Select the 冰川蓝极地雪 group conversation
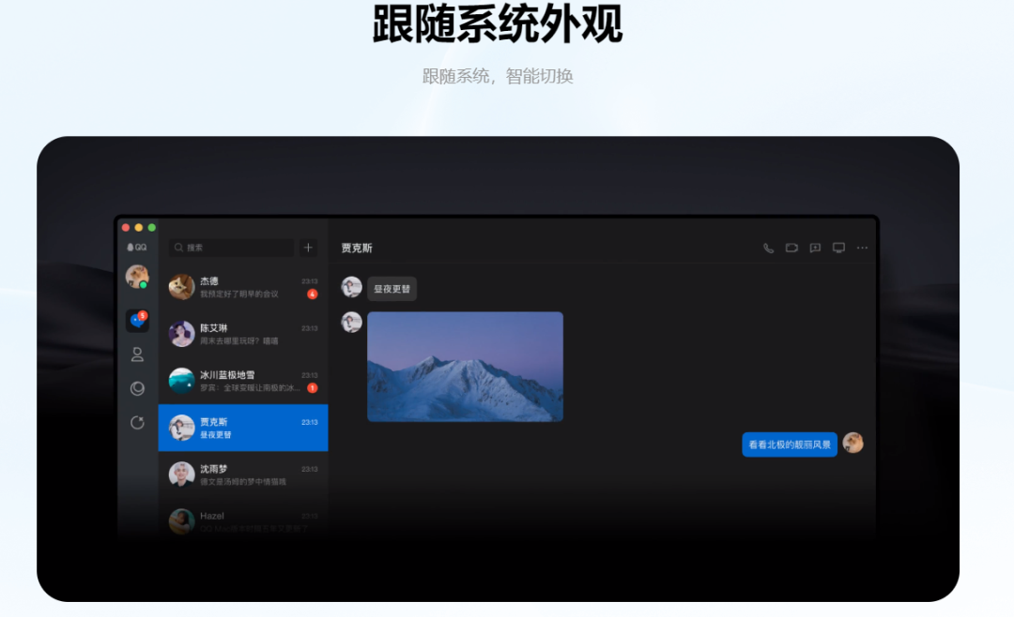This screenshot has height=617, width=1014. (x=242, y=380)
